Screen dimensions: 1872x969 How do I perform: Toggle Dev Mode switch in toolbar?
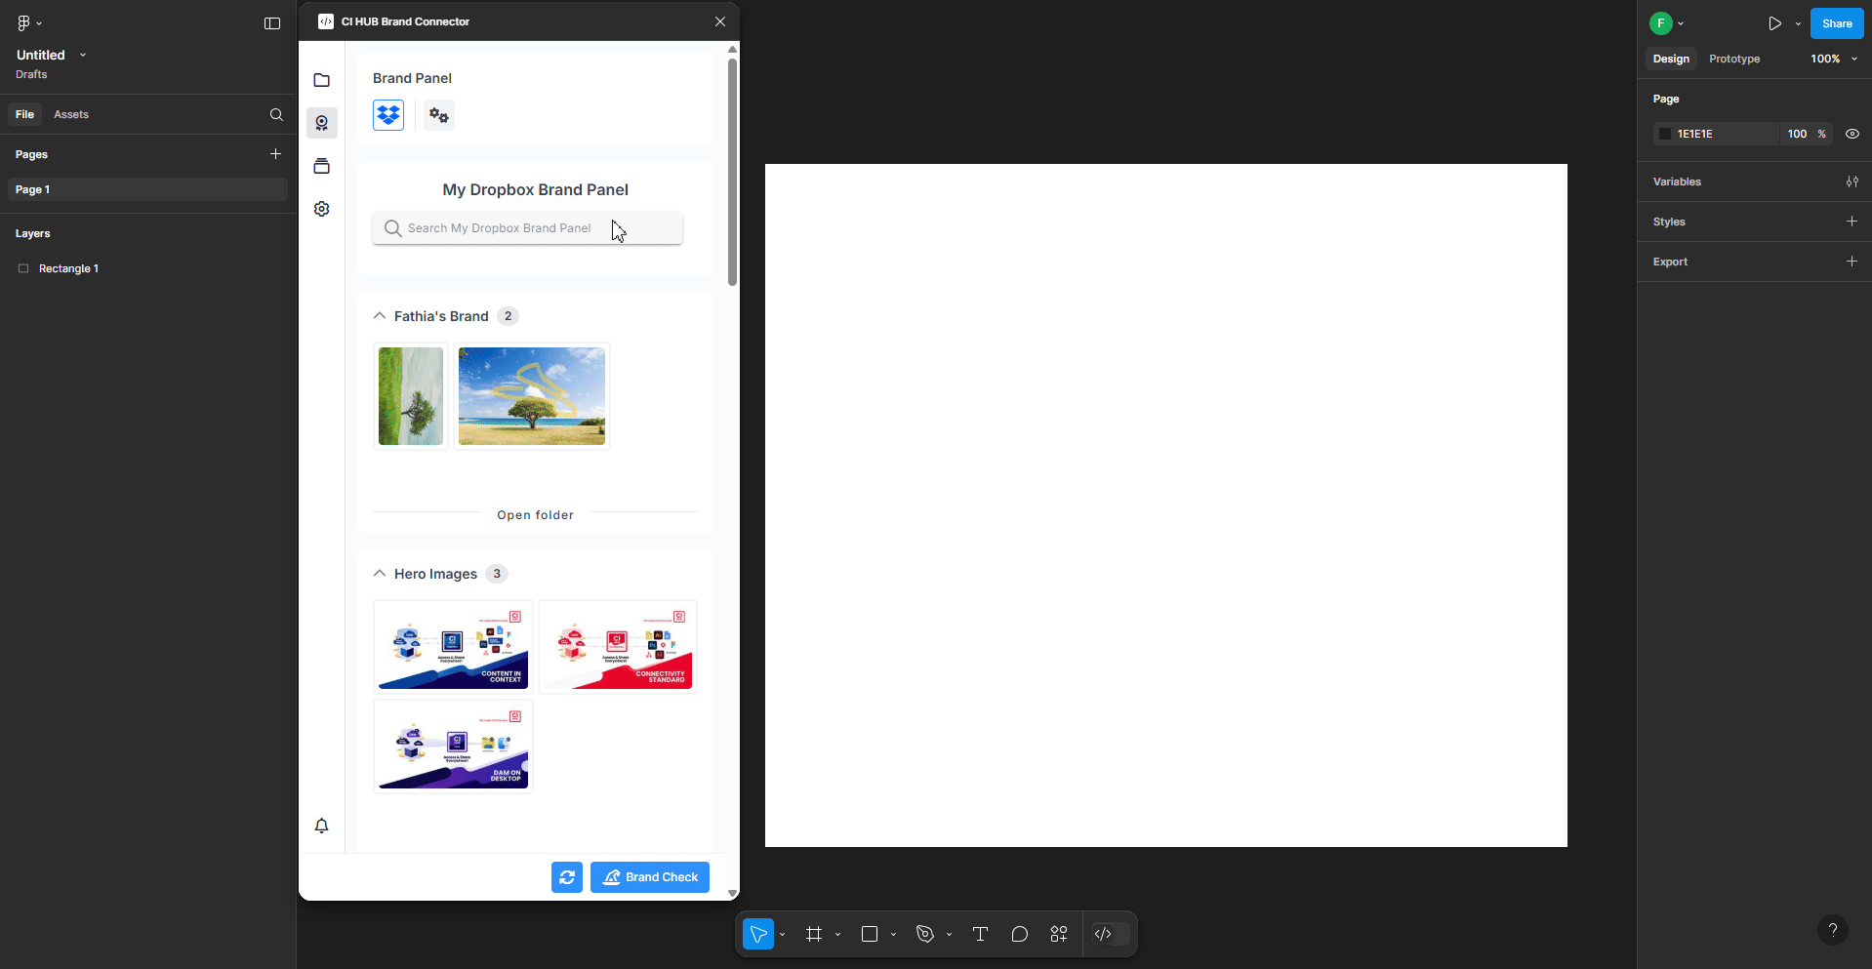[x=1111, y=934]
